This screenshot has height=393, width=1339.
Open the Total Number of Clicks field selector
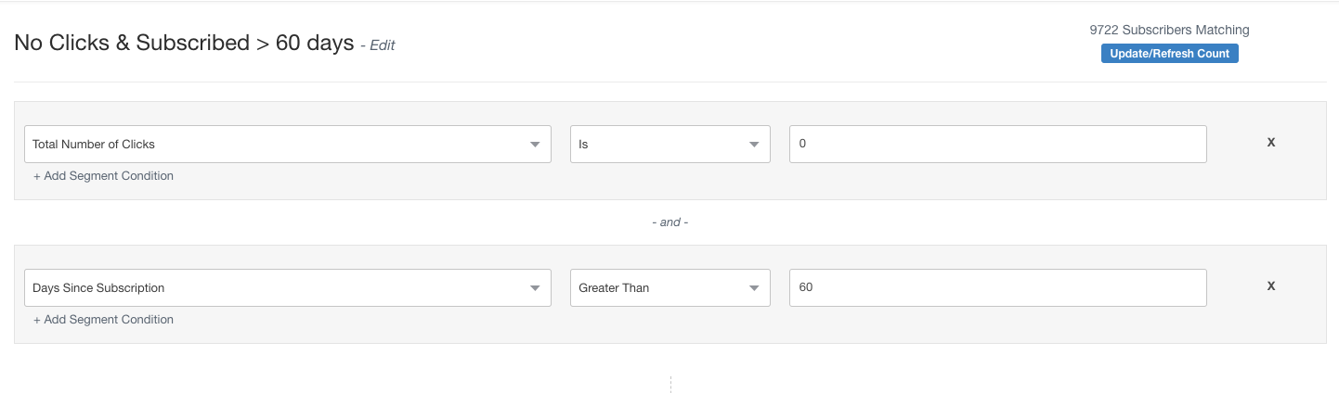click(x=279, y=145)
